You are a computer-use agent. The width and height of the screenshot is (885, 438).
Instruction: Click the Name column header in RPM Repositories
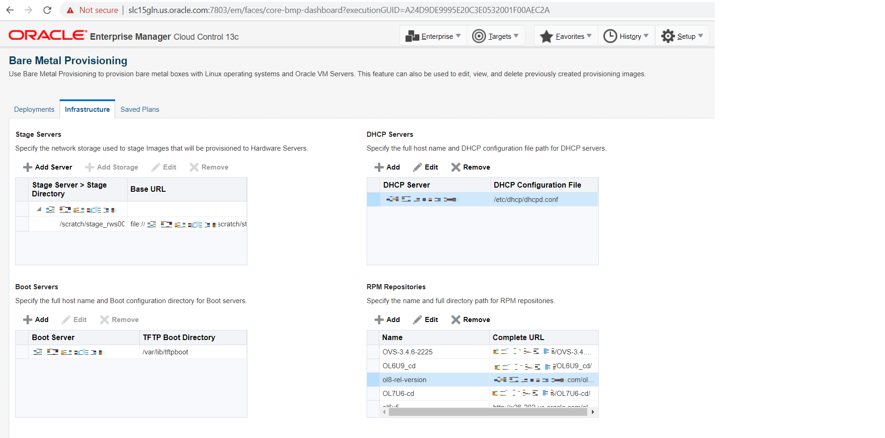click(x=434, y=337)
